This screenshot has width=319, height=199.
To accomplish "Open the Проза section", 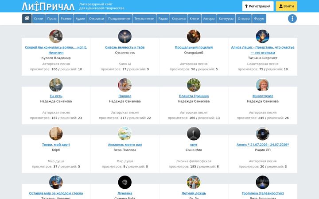I will pyautogui.click(x=52, y=19).
